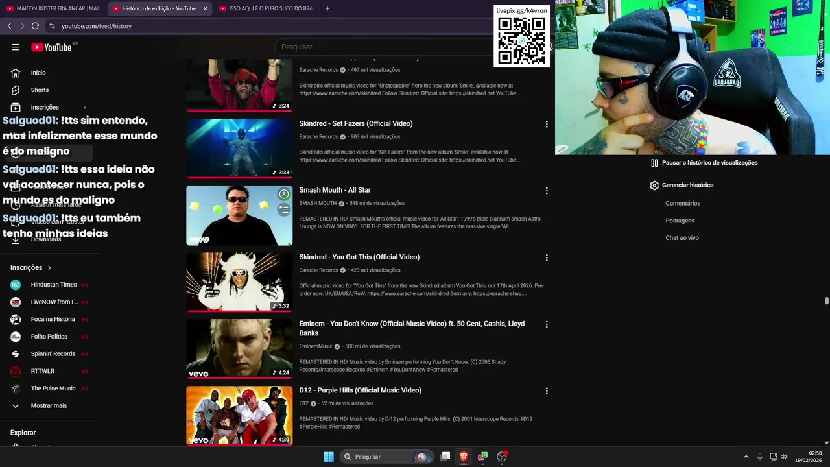Open options menu for Skindred - You Got This
This screenshot has width=830, height=467.
click(547, 257)
